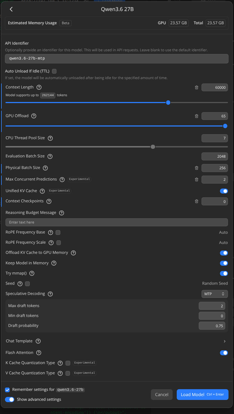
Task: Show help for Reasoning Budget Message
Action: tap(62, 213)
